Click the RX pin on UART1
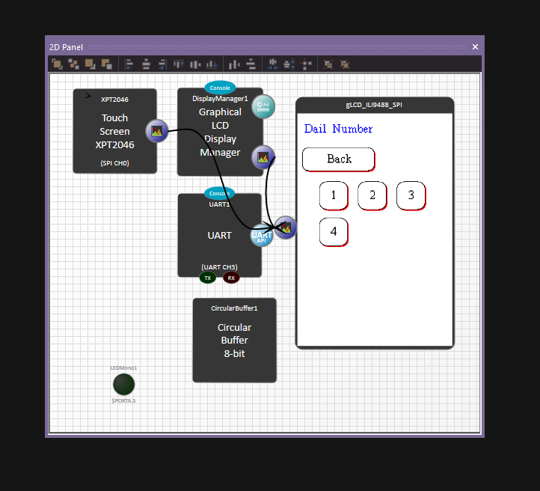 click(231, 278)
